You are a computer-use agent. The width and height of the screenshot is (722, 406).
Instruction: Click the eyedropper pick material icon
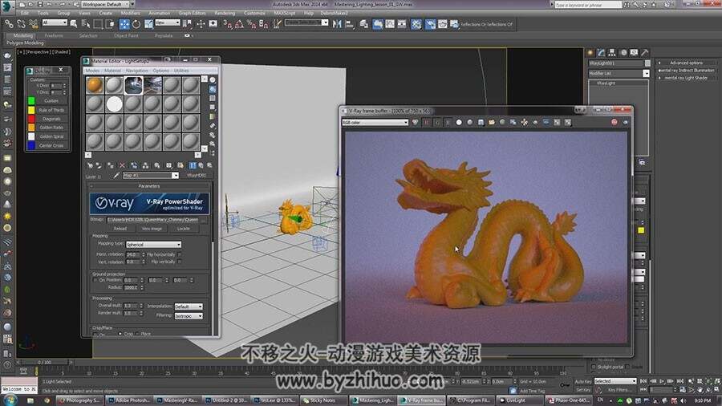tap(116, 176)
